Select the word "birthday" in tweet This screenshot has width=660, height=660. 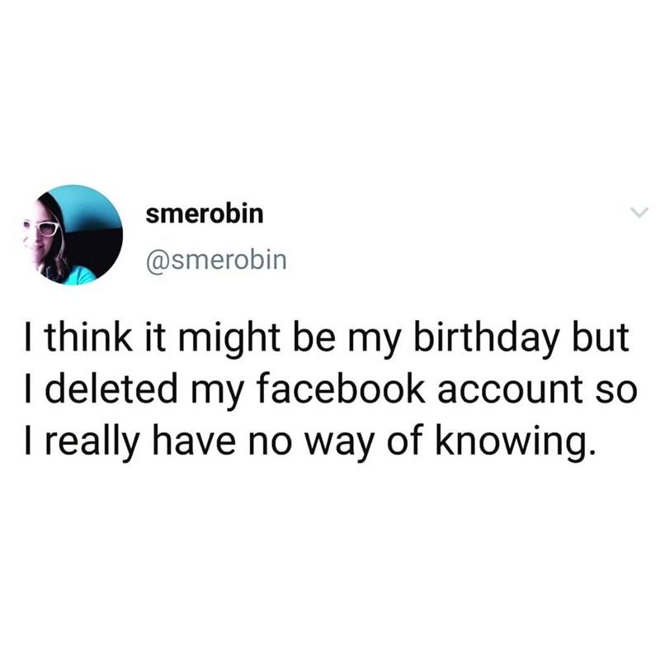(487, 338)
